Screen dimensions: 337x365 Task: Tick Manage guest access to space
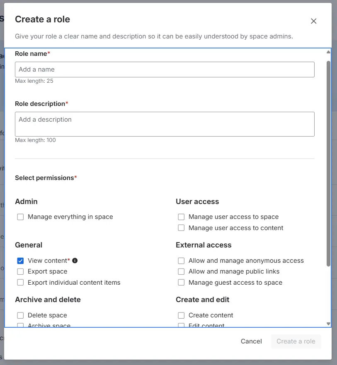pos(181,283)
